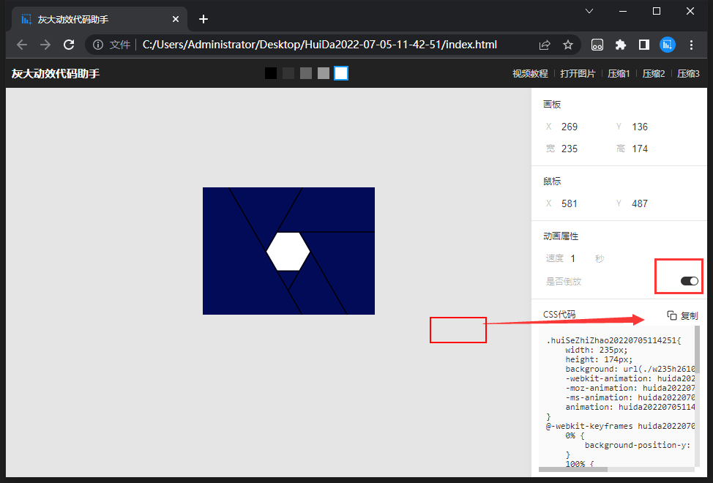Open the 视频教程 link
The height and width of the screenshot is (483, 713).
click(530, 74)
